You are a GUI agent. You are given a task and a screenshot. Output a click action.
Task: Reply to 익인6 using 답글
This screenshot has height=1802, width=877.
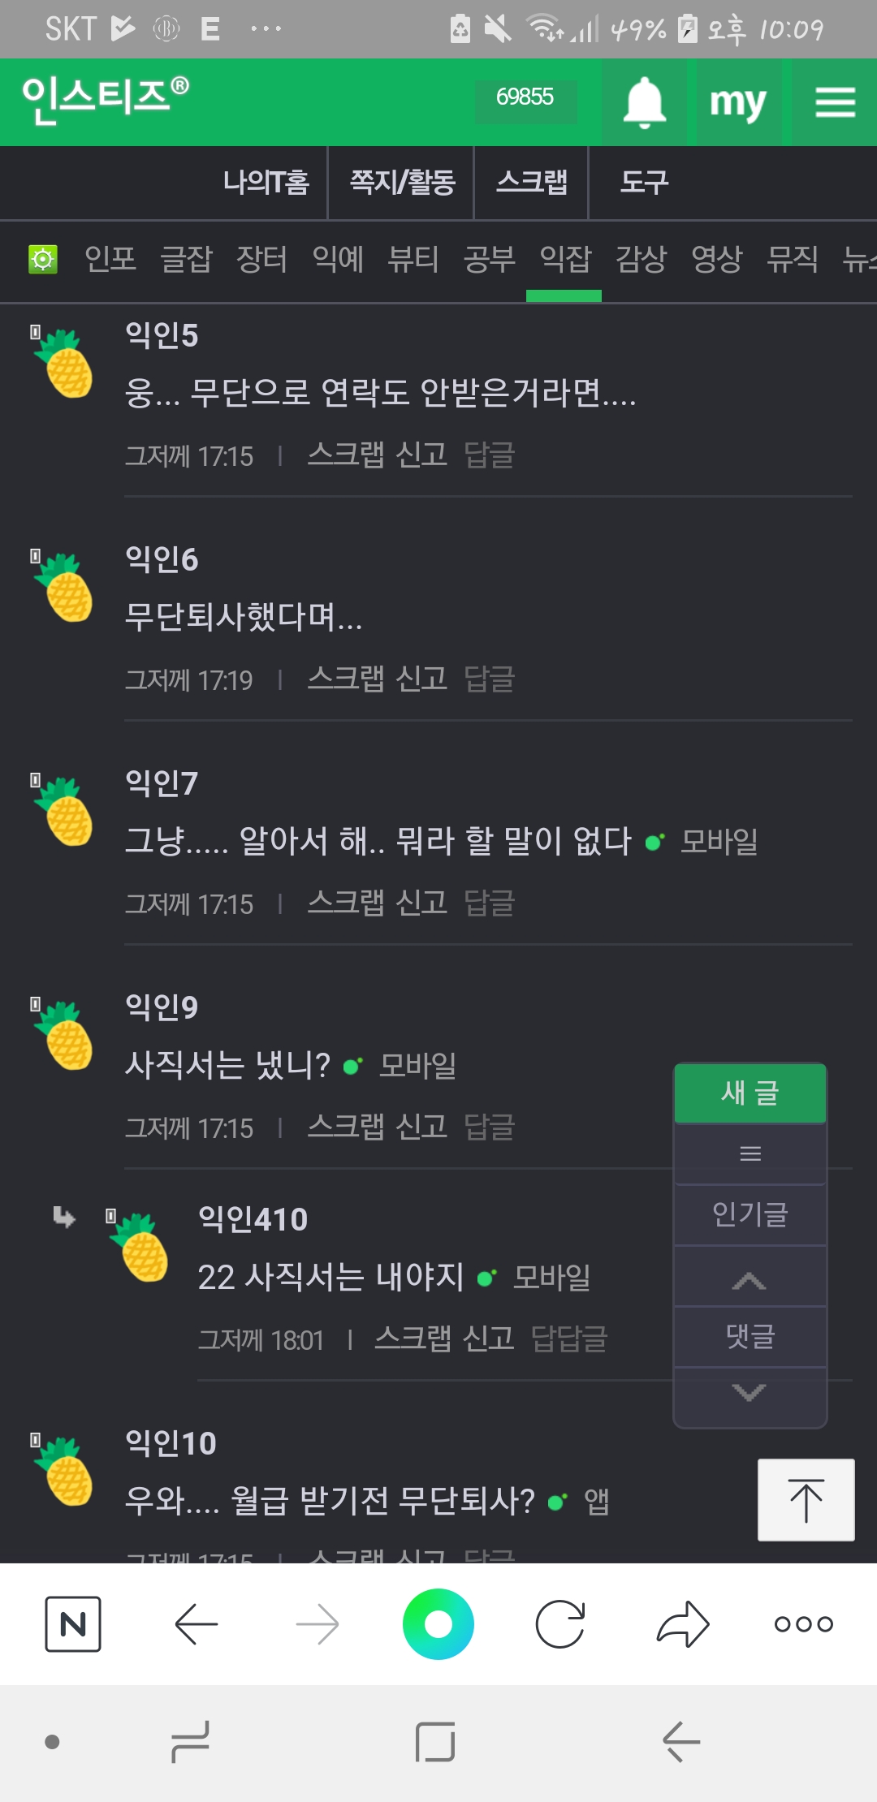pos(490,679)
